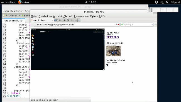Open Firefox Datei menu
The image size is (181, 102).
[x=34, y=16]
